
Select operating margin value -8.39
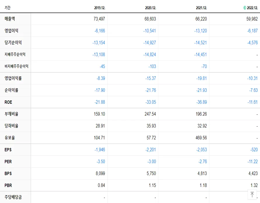pyautogui.click(x=101, y=78)
